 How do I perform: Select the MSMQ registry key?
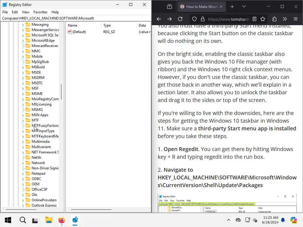pyautogui.click(x=37, y=110)
